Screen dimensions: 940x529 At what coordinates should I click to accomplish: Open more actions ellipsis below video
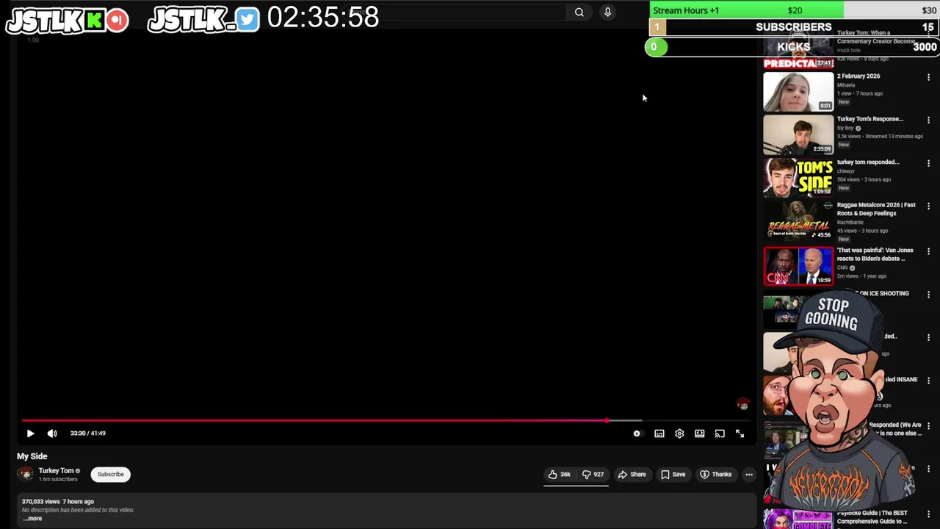click(x=749, y=475)
